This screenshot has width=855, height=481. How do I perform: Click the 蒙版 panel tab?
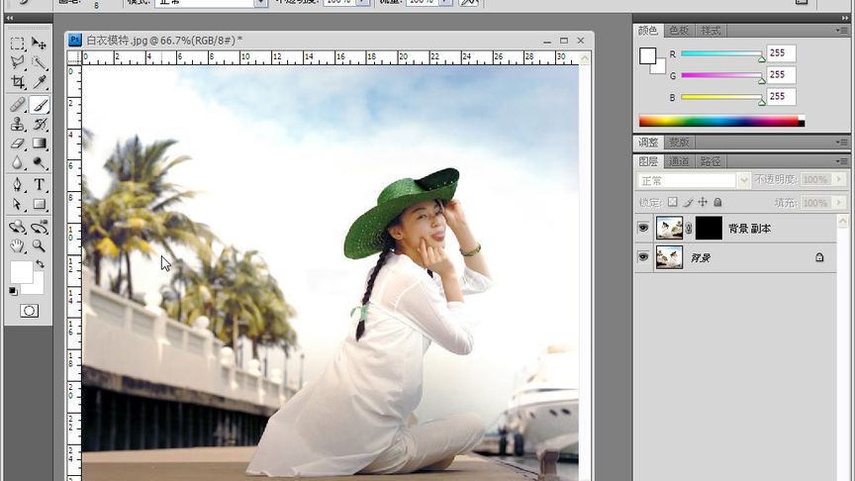[678, 143]
